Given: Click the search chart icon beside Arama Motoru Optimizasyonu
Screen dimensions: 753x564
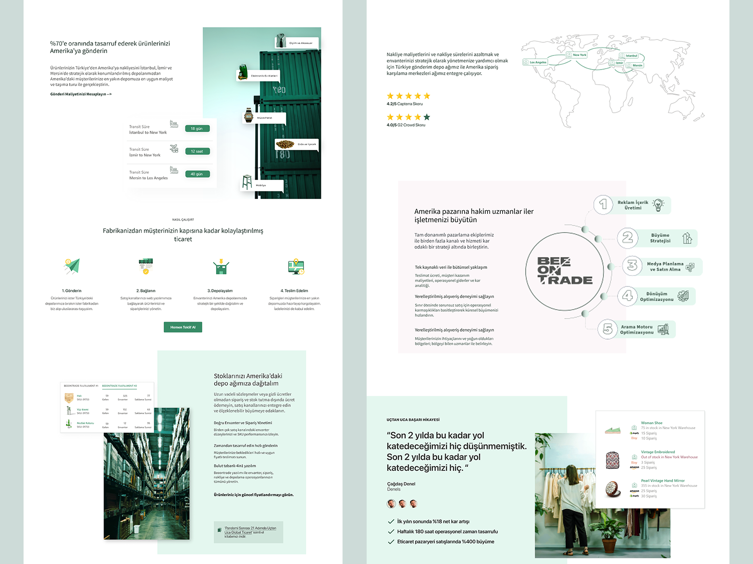Looking at the screenshot, I should point(663,329).
